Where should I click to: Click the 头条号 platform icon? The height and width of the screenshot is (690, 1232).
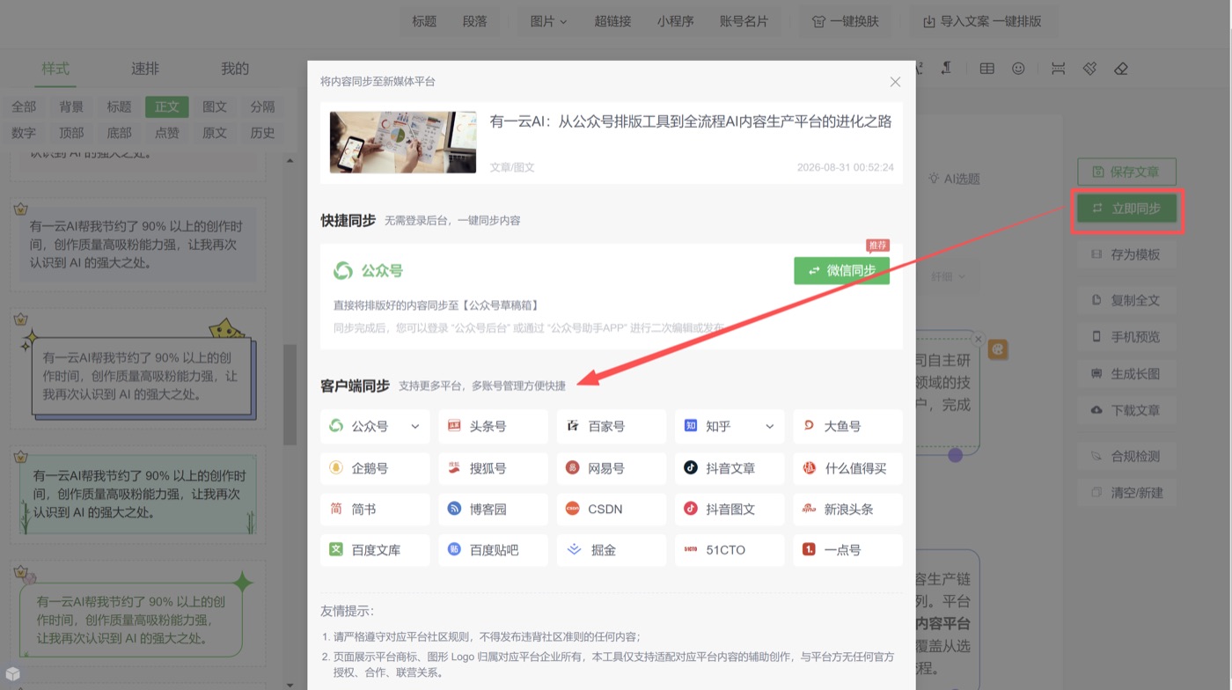point(454,426)
